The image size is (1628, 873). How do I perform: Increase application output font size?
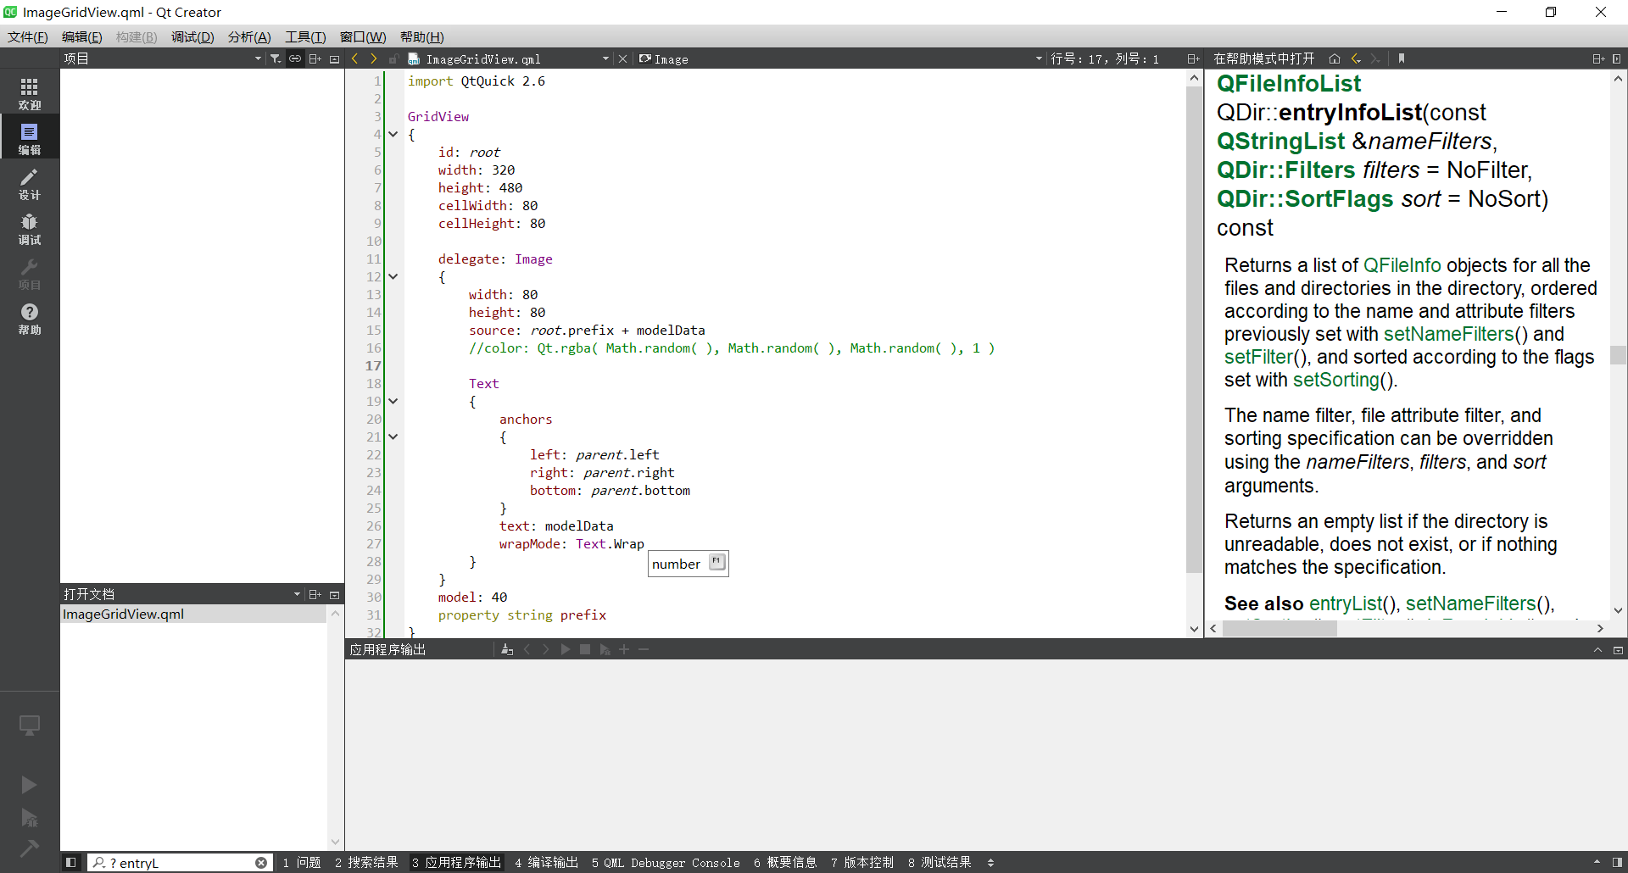624,649
